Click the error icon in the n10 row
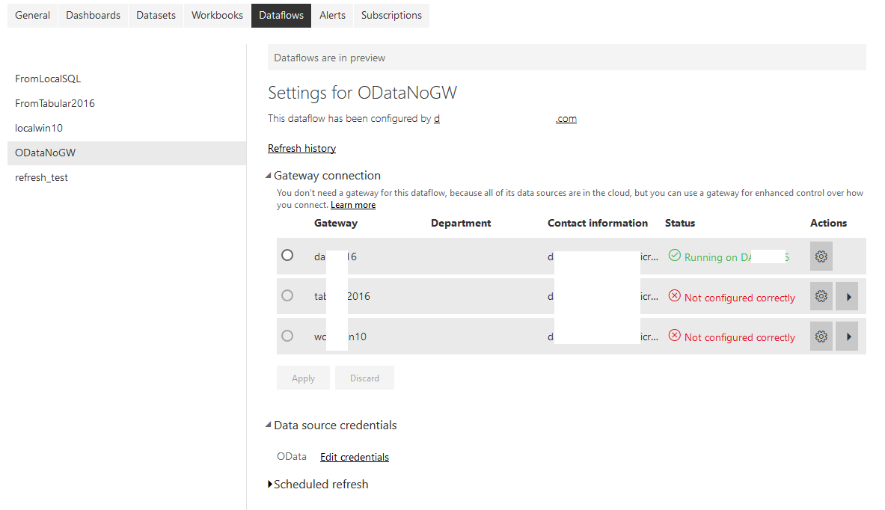885x510 pixels. 675,336
